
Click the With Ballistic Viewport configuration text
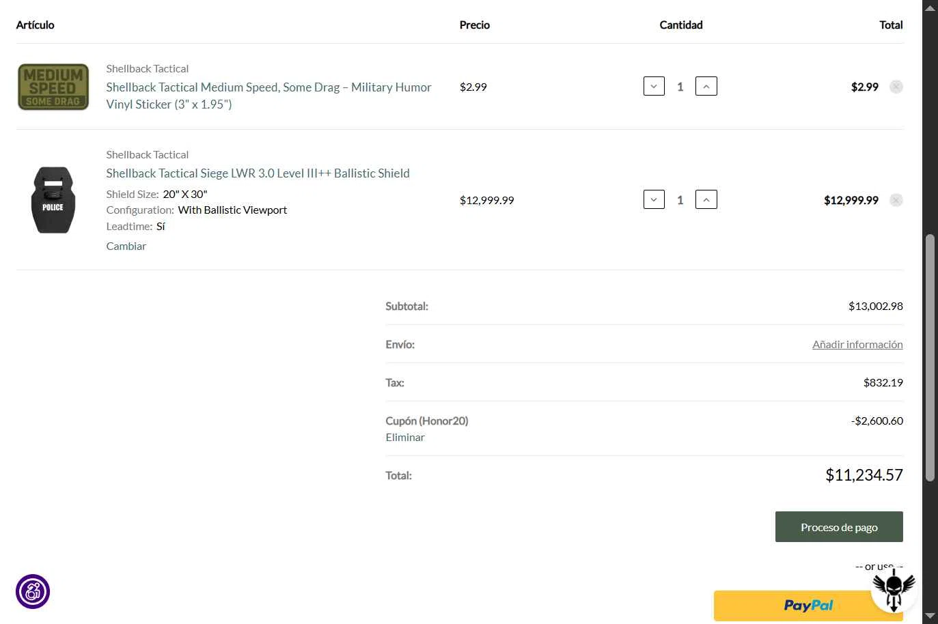click(x=232, y=210)
